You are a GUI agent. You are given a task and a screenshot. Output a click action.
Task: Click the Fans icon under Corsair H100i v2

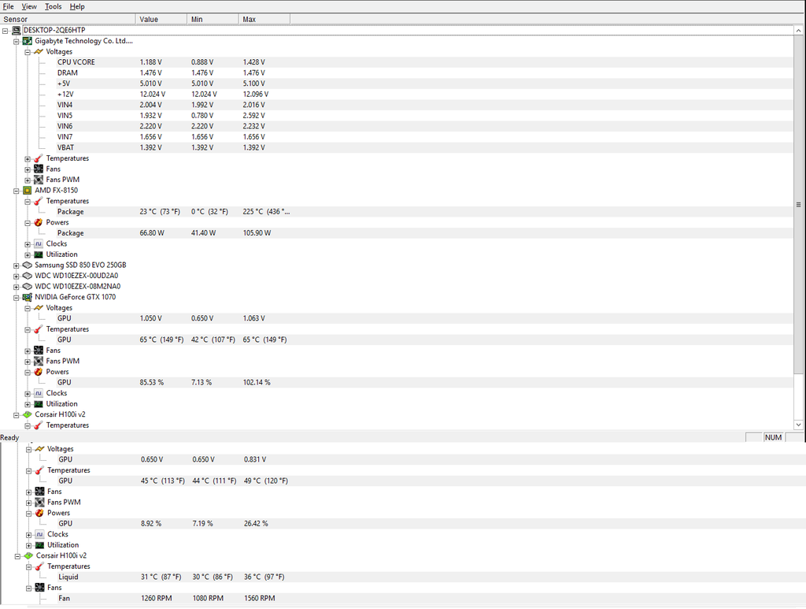[39, 588]
